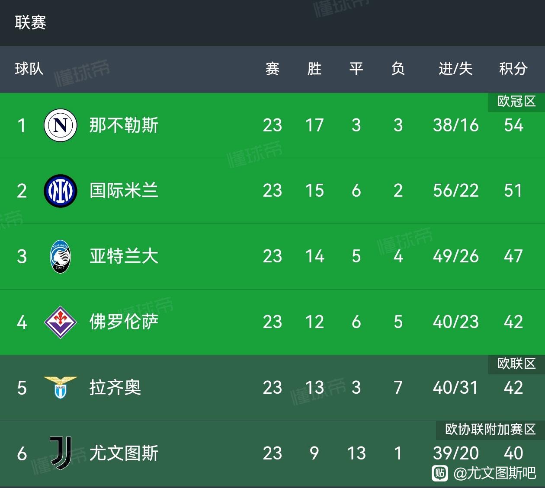Viewport: 545px width, 488px height.
Task: Open team page for 那不勒斯
Action: (124, 125)
